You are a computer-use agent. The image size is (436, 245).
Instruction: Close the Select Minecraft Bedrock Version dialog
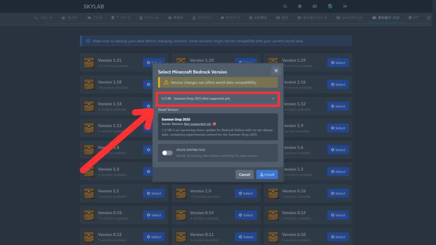pyautogui.click(x=276, y=71)
